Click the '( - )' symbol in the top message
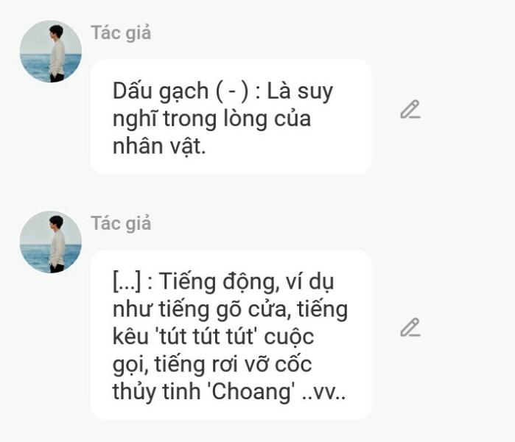This screenshot has width=515, height=442. [232, 91]
